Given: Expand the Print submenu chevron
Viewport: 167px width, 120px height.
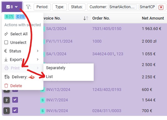Looking at the screenshot, I should 37,68.
